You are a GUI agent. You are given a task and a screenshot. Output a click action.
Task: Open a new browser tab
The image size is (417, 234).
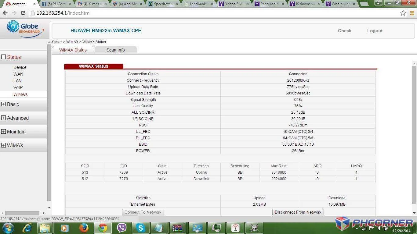[x=364, y=4]
